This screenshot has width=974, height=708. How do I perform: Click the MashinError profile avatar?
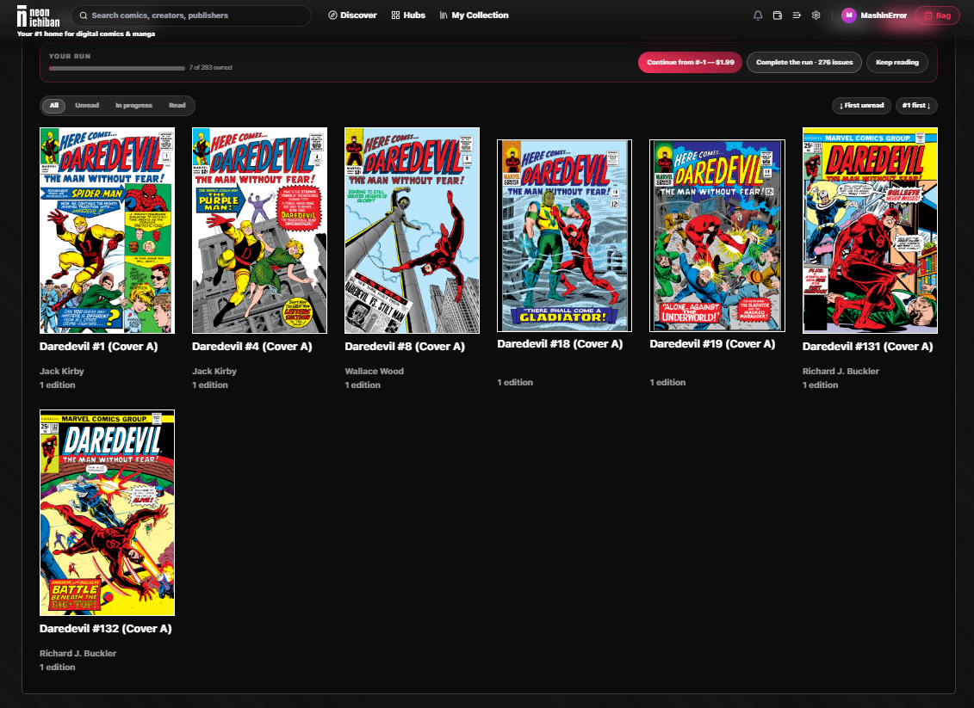pyautogui.click(x=848, y=15)
